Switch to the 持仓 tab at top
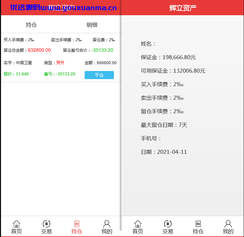 31,25
